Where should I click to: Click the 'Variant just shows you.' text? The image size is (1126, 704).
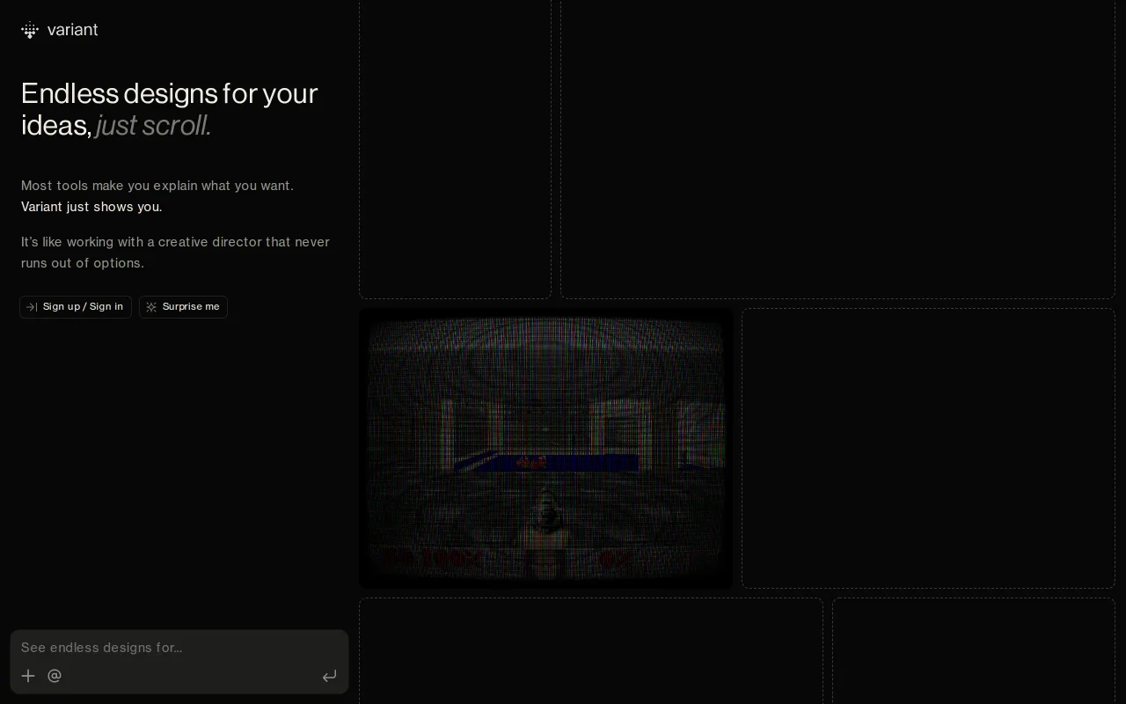point(91,207)
